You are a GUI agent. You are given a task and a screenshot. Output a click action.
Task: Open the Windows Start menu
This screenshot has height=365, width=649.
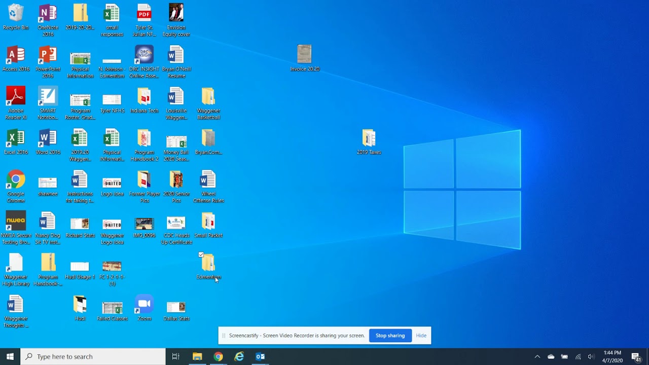[x=10, y=356]
